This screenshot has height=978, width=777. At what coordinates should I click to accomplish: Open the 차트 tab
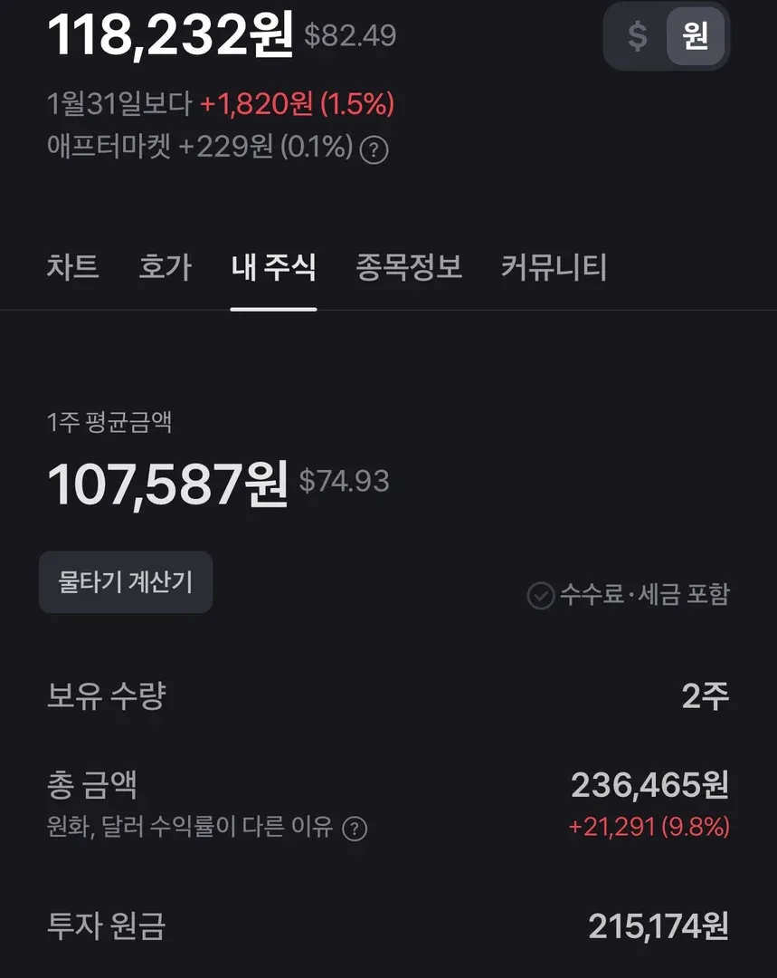[72, 267]
